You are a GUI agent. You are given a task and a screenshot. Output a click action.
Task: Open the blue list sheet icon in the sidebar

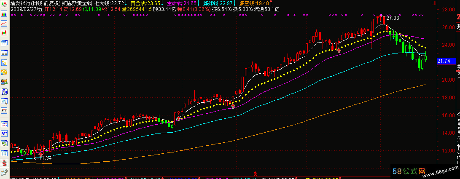point(4,53)
